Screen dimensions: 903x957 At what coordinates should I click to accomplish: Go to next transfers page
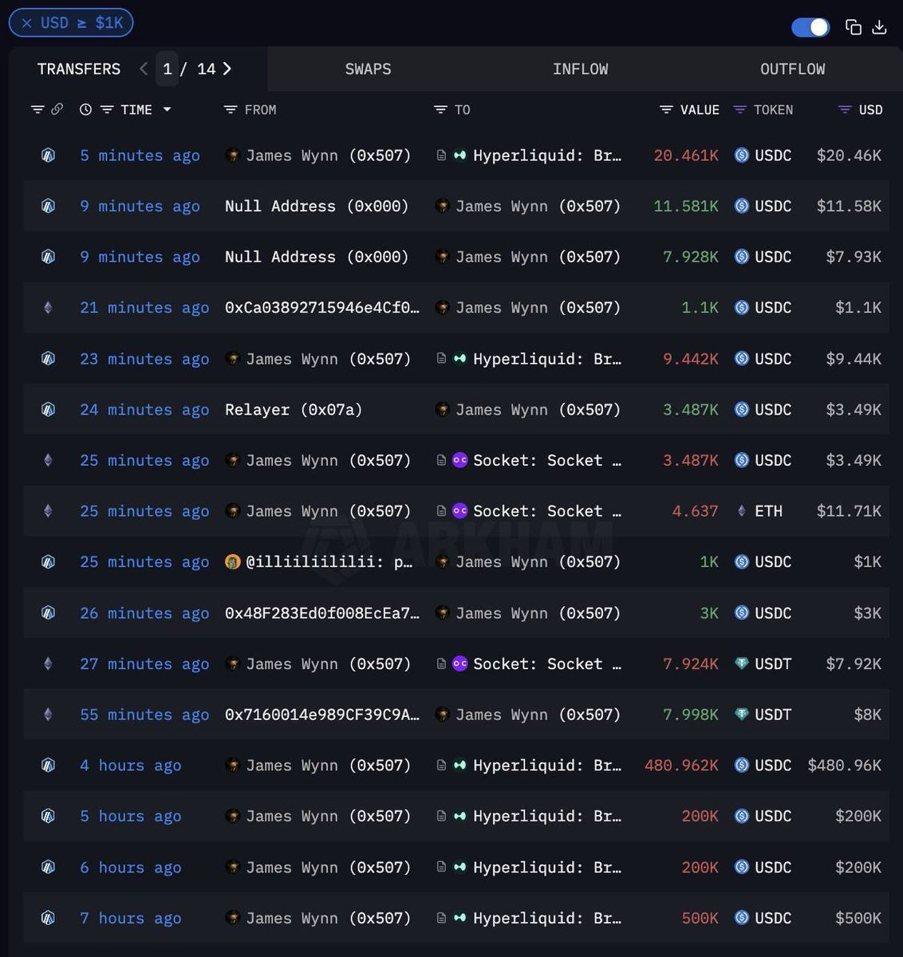[x=227, y=69]
